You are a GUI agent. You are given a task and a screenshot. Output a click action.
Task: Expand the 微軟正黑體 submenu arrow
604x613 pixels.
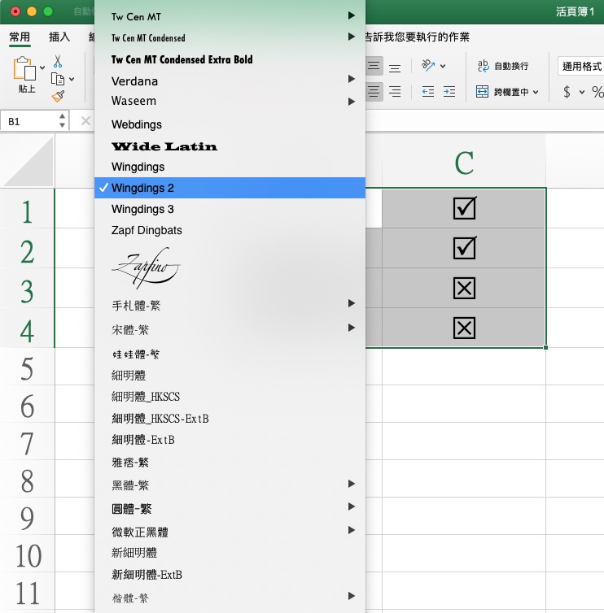(x=351, y=530)
